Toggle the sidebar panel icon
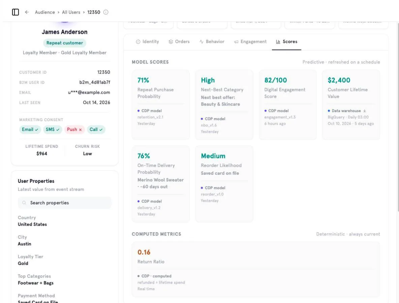The height and width of the screenshot is (303, 399). [15, 12]
